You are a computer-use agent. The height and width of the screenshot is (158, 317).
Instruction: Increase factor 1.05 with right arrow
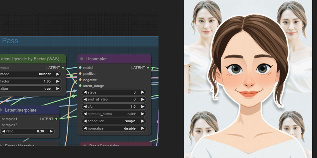click(x=58, y=82)
